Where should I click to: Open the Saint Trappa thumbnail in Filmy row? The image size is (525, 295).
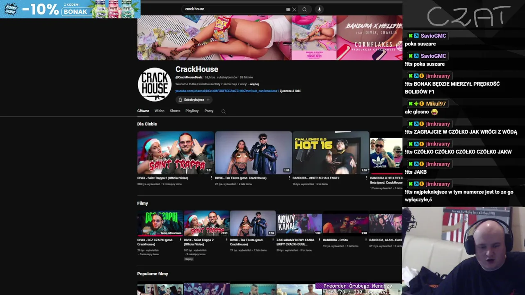[206, 223]
